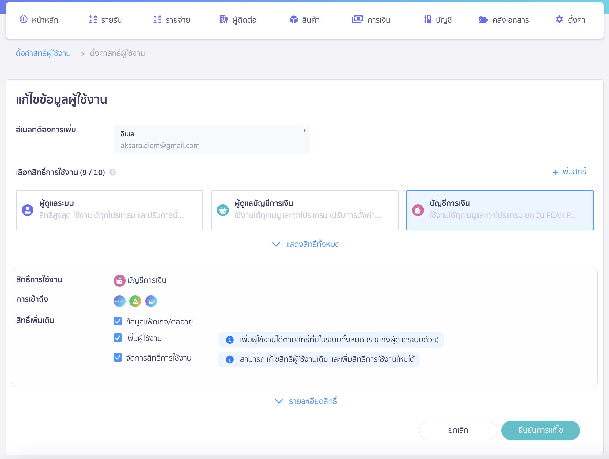
Task: Uncheck ข้อมูลแพ็กเกจ/ต่ออายุ permission
Action: pyautogui.click(x=118, y=321)
